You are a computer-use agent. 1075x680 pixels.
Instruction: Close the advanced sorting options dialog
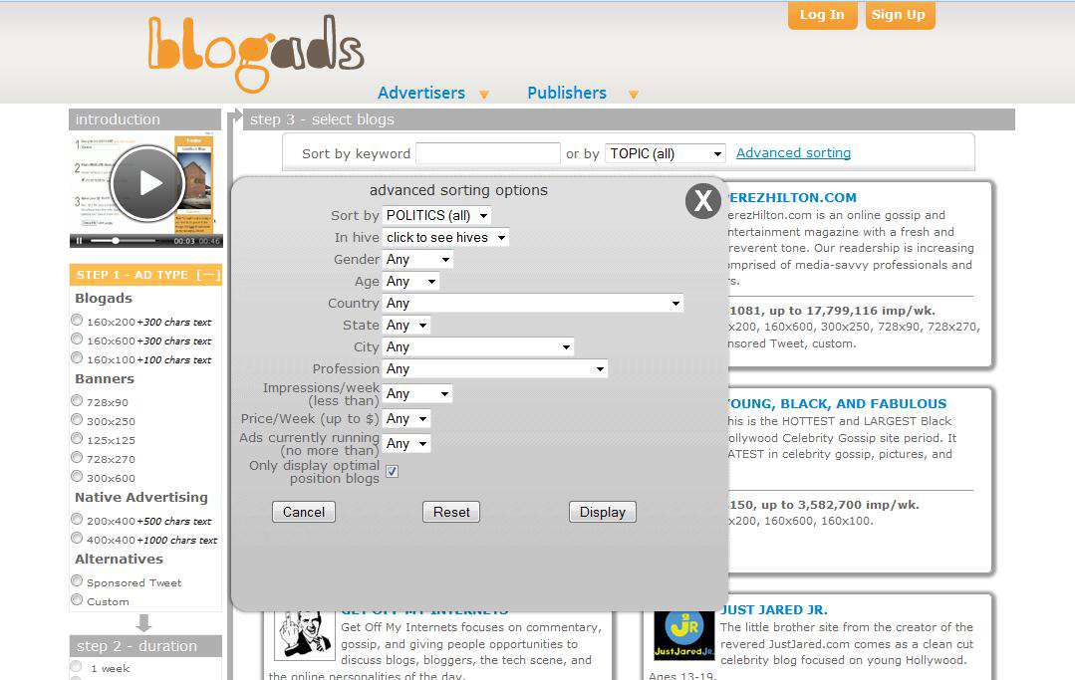tap(702, 201)
